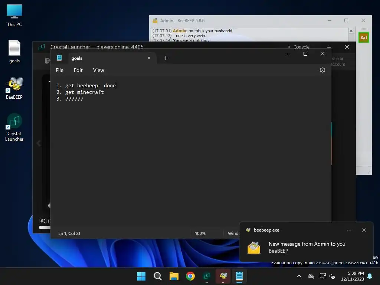This screenshot has width=380, height=285.
Task: Close goals tab via unsaved dot
Action: (x=148, y=58)
